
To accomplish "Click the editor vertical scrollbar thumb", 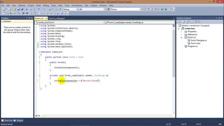I will point(174,53).
